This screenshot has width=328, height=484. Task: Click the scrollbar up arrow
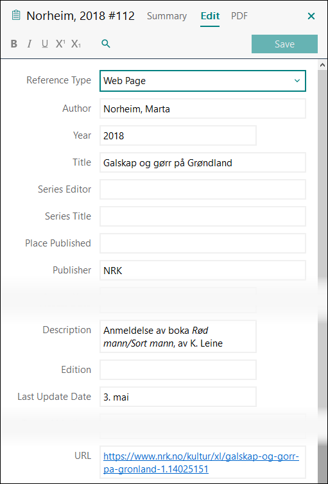click(323, 65)
